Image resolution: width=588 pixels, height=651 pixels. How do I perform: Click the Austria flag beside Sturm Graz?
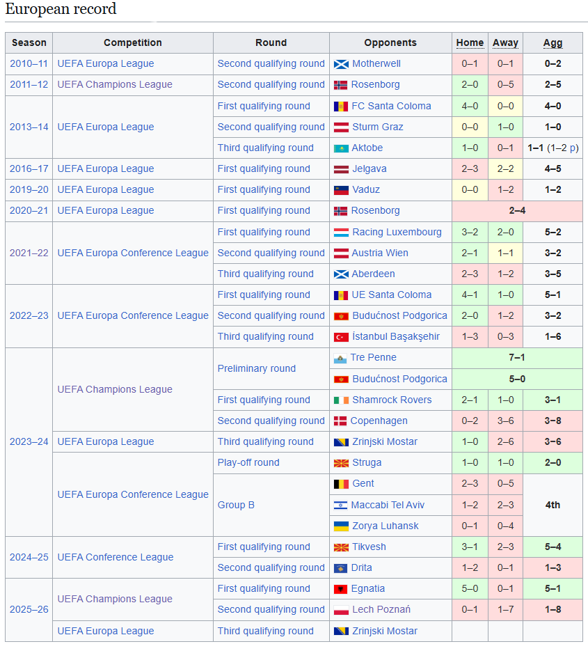coord(341,127)
